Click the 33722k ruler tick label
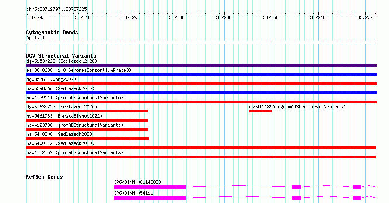This screenshot has height=203, width=389. (129, 18)
